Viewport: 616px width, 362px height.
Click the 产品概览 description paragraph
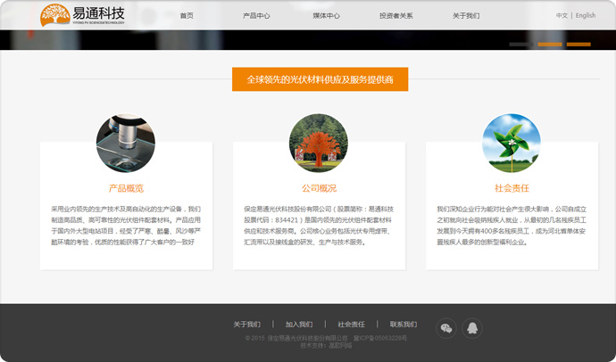tap(126, 226)
